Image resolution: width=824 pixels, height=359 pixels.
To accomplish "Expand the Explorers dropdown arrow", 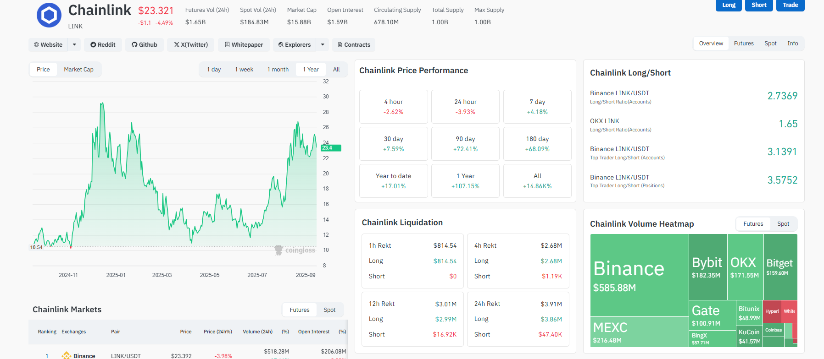I will [323, 45].
